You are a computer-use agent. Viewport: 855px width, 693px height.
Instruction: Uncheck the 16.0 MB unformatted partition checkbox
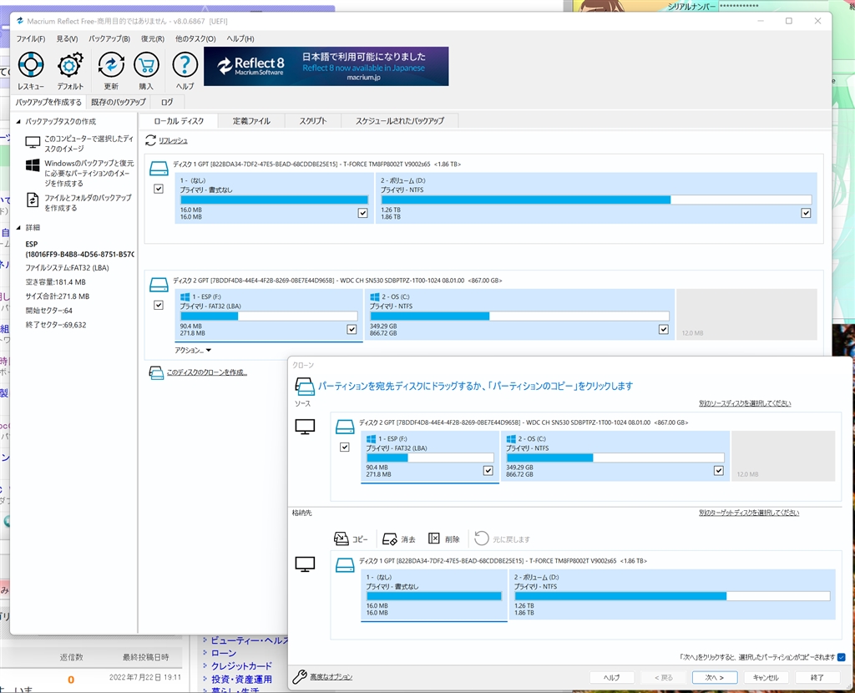[x=362, y=213]
